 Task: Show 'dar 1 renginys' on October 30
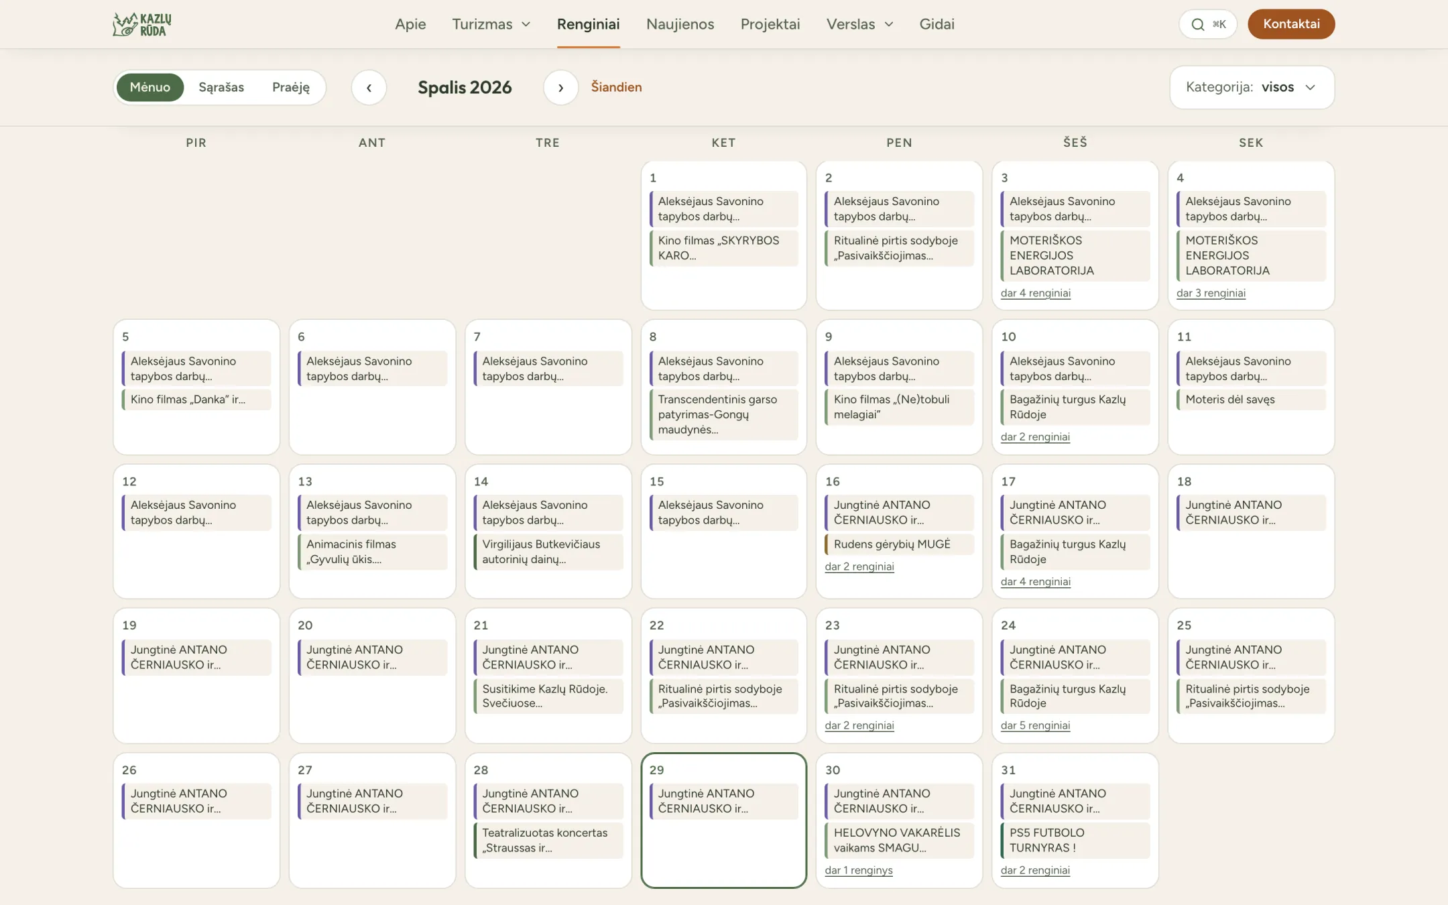pyautogui.click(x=859, y=870)
